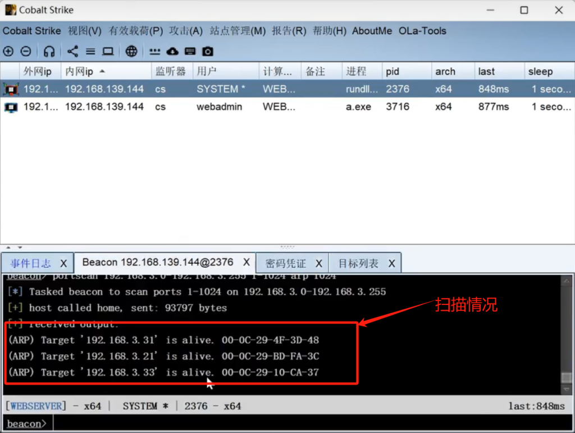Open the Cobalt Strike menu
575x433 pixels.
pyautogui.click(x=32, y=31)
